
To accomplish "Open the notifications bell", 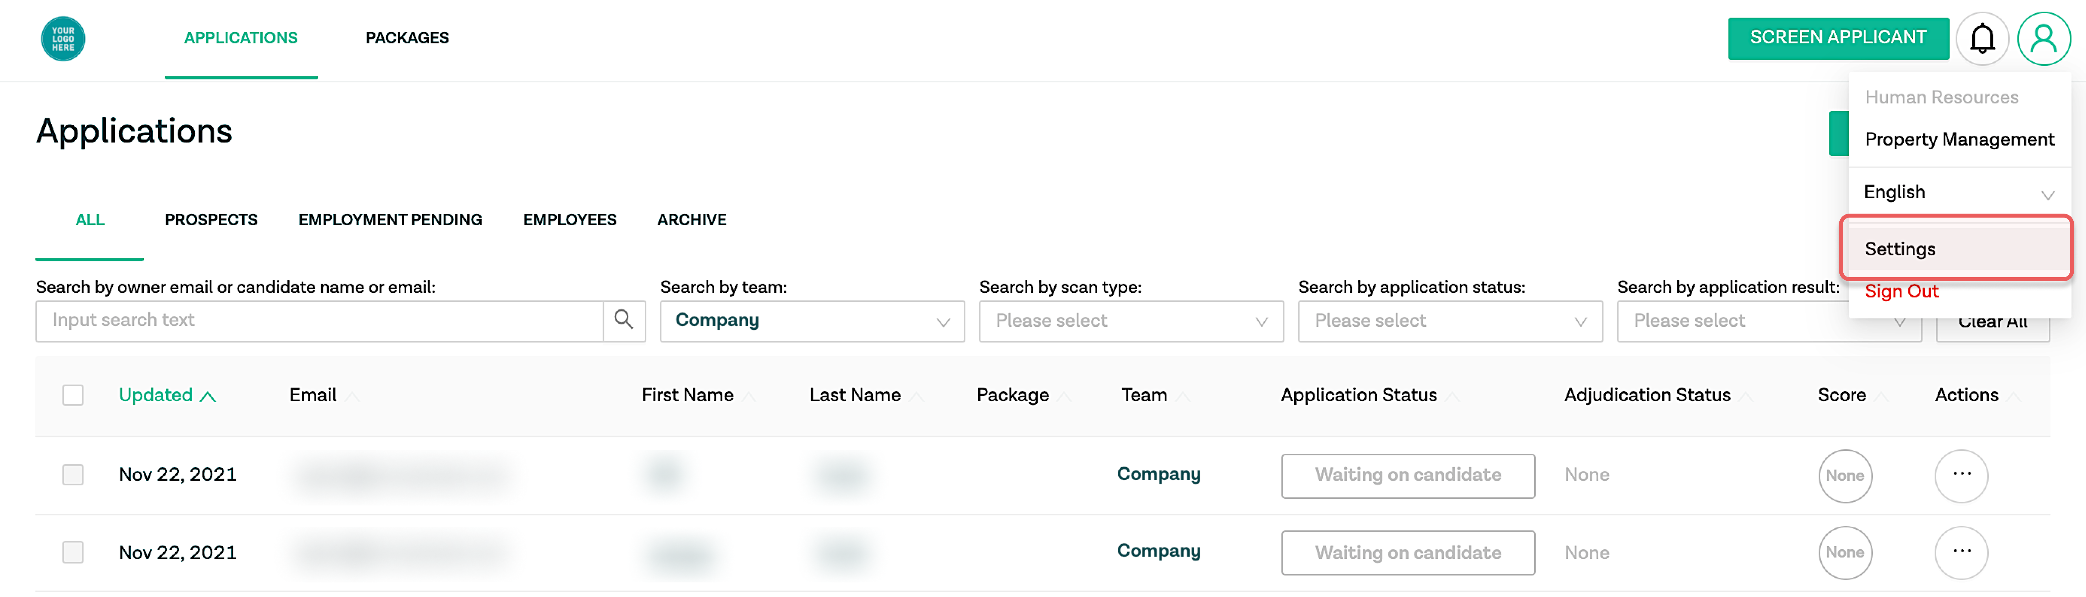I will (1982, 38).
